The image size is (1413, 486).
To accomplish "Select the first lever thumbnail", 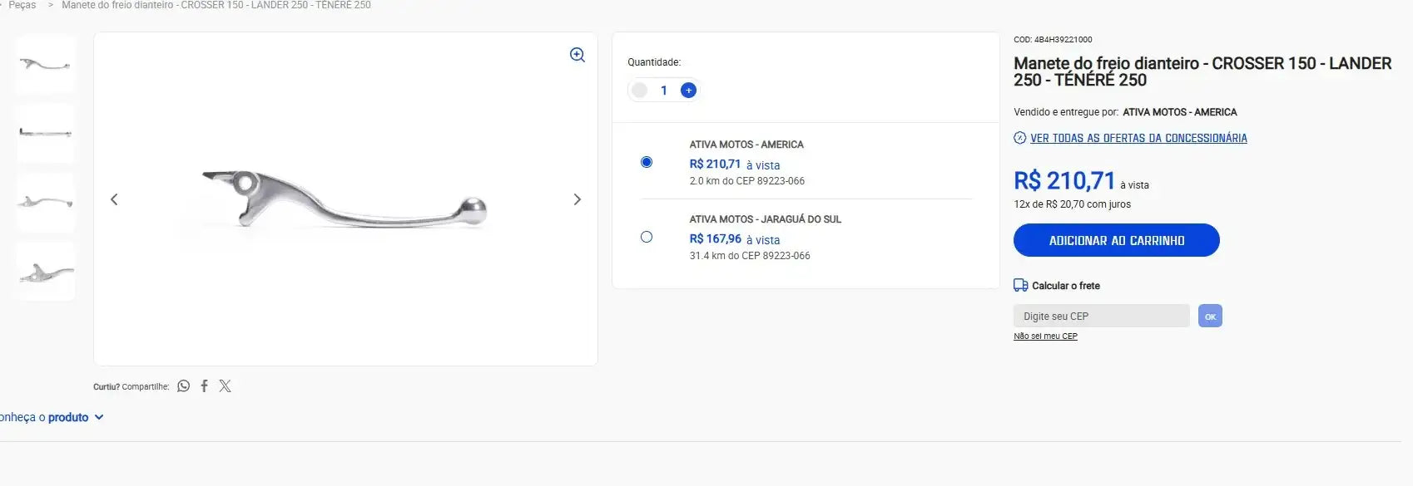I will pos(46,64).
